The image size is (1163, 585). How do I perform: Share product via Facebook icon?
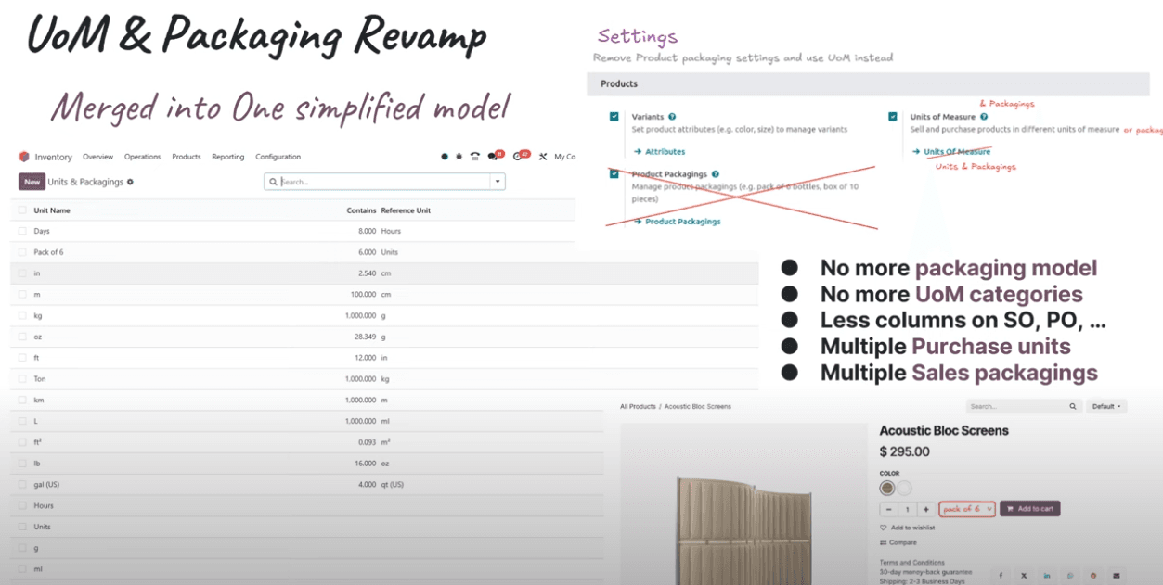pos(1001,576)
